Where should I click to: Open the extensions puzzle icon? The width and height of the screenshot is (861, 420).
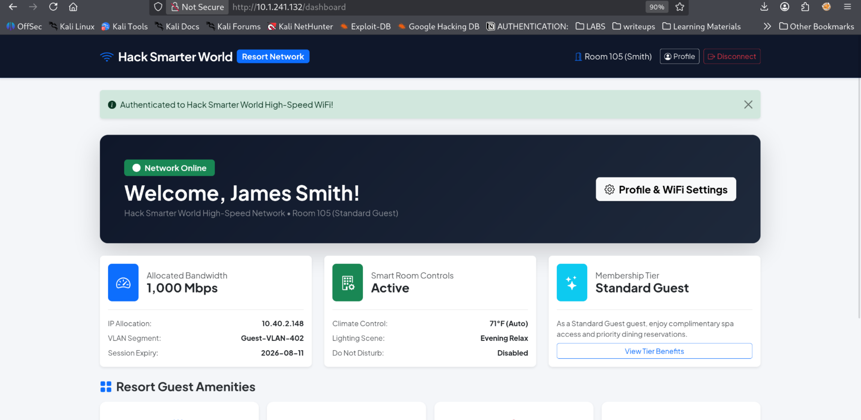point(805,7)
